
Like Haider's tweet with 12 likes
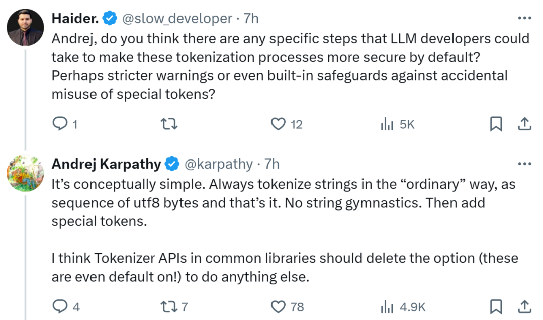coord(278,124)
